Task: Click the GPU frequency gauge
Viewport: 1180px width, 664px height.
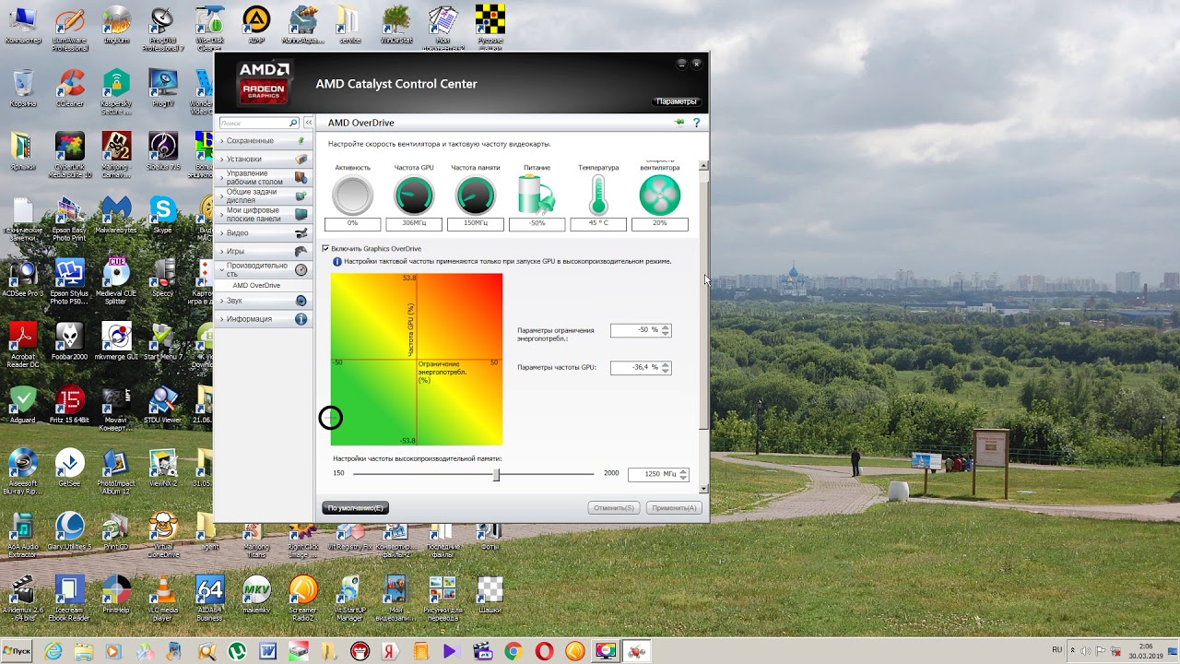Action: pos(414,196)
